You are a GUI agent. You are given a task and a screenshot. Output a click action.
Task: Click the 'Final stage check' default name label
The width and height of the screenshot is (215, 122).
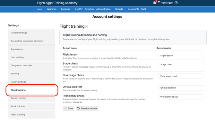[x=73, y=75]
